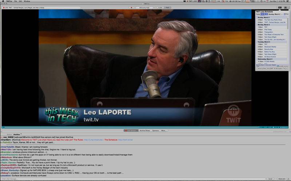This screenshot has height=181, width=291.
Task: Open the Window menu
Action: point(27,1)
